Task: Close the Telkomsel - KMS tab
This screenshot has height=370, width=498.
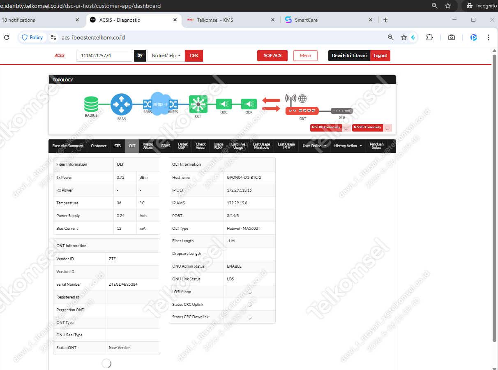Action: tap(273, 20)
